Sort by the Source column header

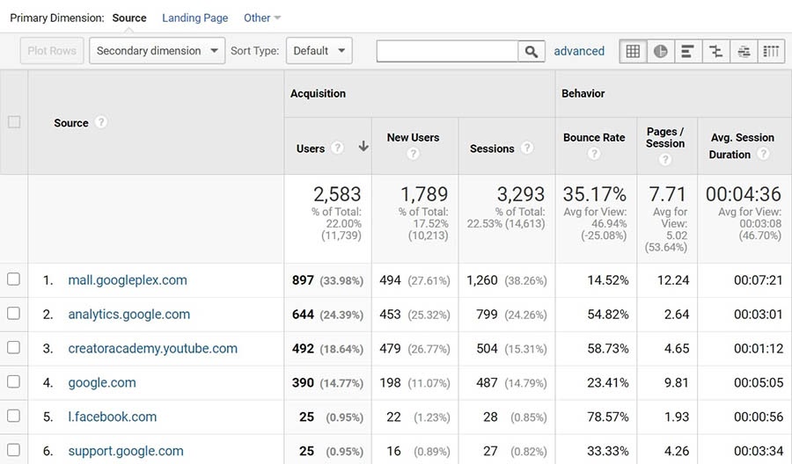pos(71,122)
